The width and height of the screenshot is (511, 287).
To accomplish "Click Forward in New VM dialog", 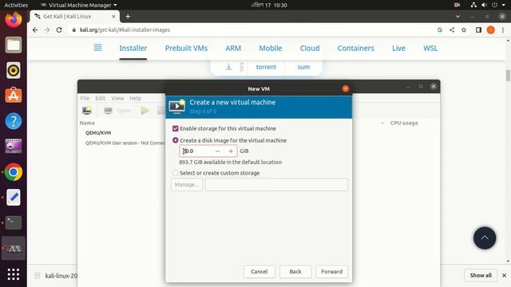I will tap(332, 271).
